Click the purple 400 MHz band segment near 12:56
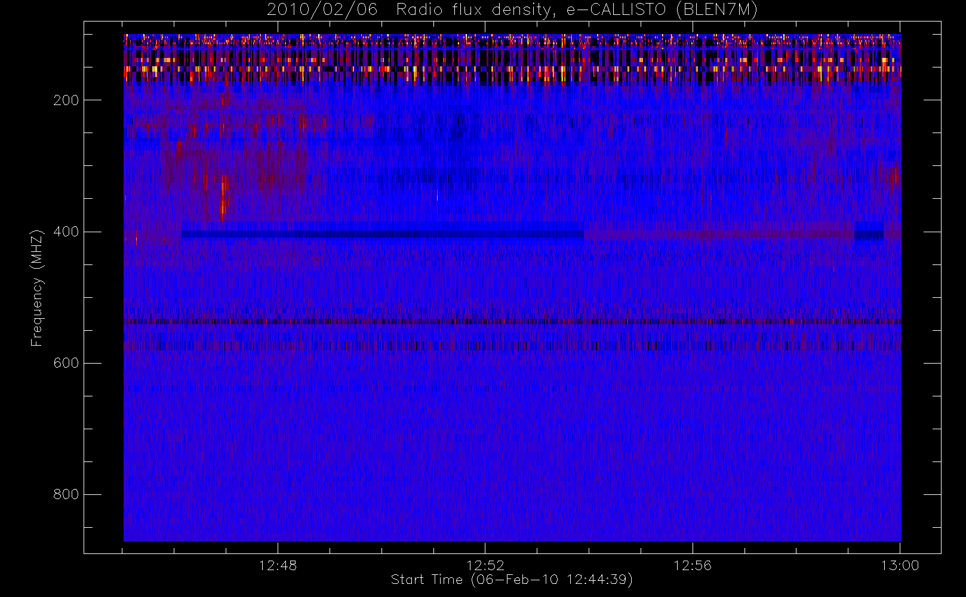 tap(716, 234)
